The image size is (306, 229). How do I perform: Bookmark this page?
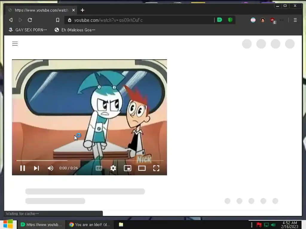point(58,20)
